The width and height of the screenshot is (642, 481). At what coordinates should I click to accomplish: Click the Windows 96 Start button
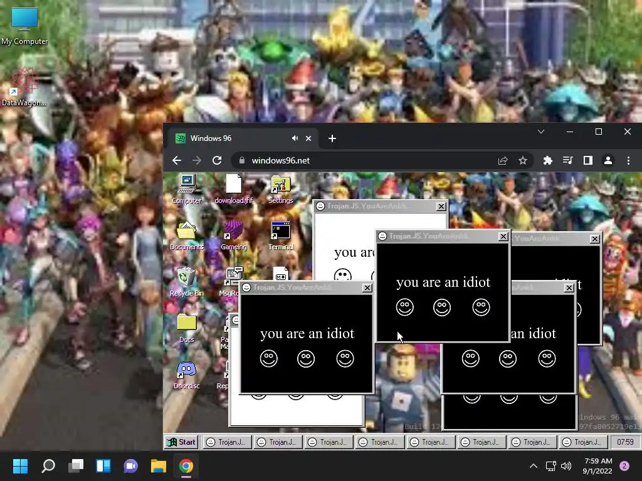182,442
